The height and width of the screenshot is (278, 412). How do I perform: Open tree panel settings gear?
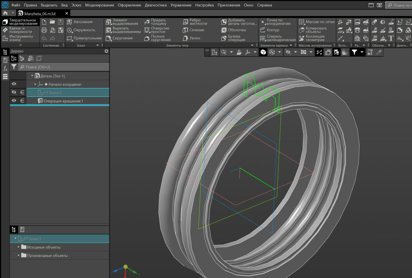(106, 51)
